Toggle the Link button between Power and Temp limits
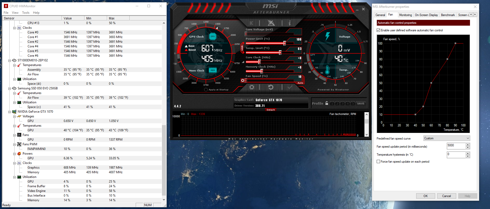Image resolution: width=490 pixels, height=209 pixels. (242, 48)
